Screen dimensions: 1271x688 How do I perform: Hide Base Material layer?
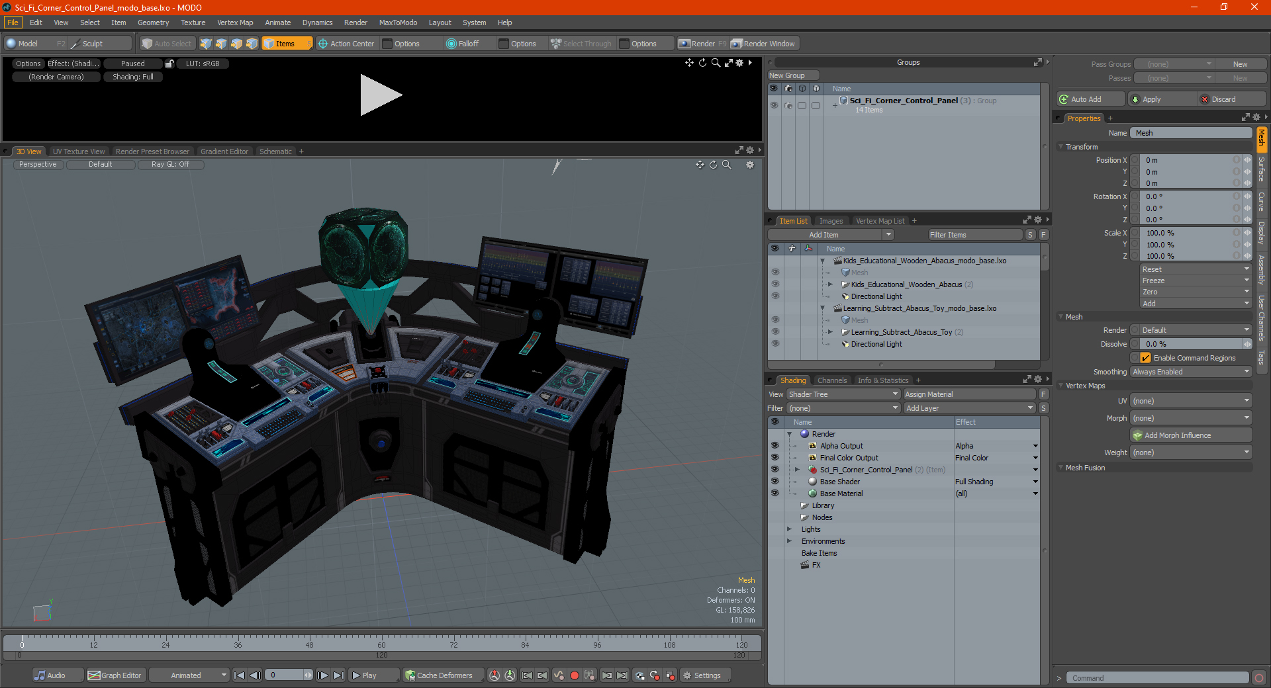click(x=775, y=494)
